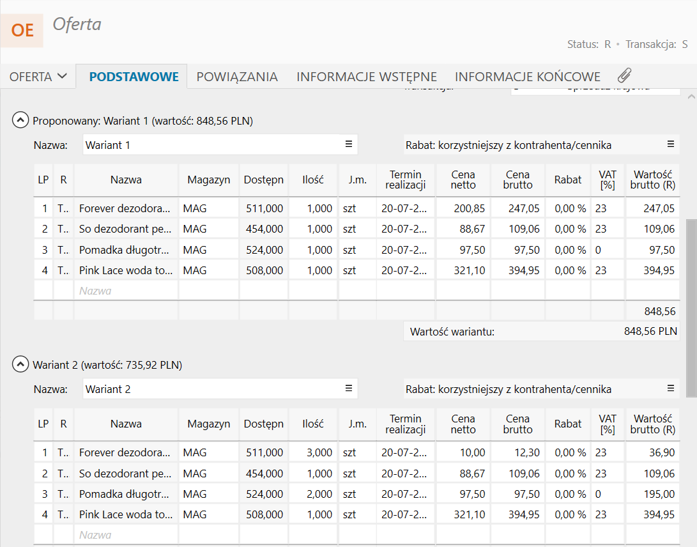697x547 pixels.
Task: Collapse the Proponowany: Wariant 1 section
Action: [x=20, y=120]
